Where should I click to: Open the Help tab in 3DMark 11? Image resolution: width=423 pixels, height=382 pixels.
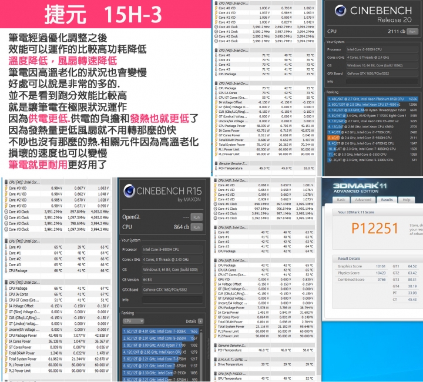point(407,200)
